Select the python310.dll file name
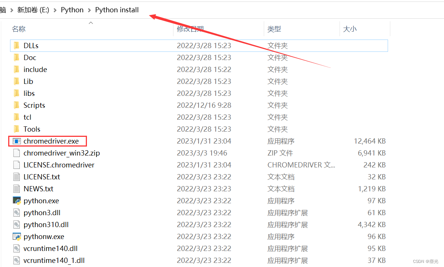The height and width of the screenshot is (267, 444). coord(46,224)
